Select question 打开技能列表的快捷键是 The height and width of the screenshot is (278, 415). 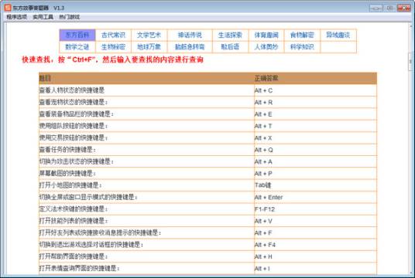(x=146, y=221)
